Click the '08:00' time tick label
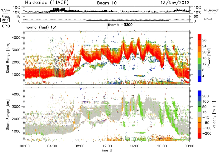The image size is (219, 152). (x=80, y=146)
